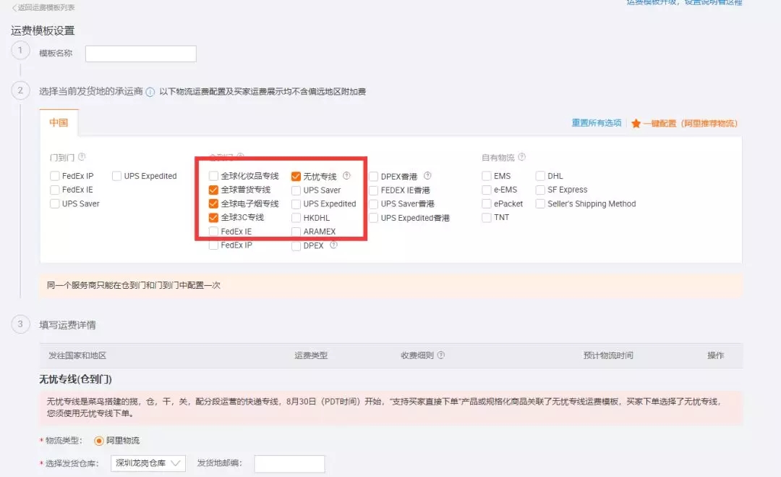
Task: Check the FEDEX IE香港 checkbox
Action: click(x=374, y=190)
